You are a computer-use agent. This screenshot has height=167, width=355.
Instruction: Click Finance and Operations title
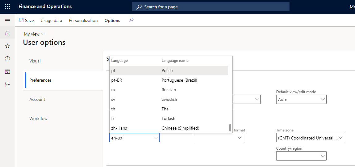(45, 6)
